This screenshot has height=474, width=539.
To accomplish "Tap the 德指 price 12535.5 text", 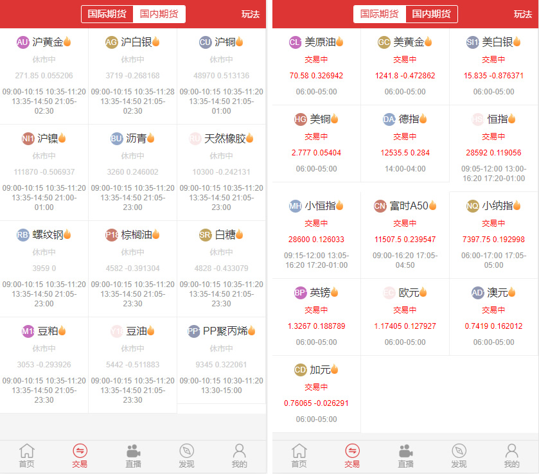I will click(x=396, y=153).
